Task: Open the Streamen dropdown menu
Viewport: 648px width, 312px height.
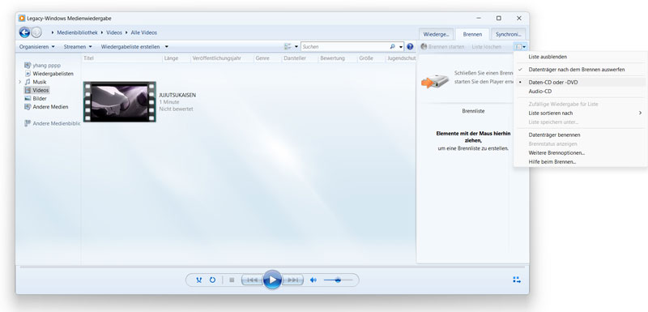Action: pyautogui.click(x=78, y=47)
